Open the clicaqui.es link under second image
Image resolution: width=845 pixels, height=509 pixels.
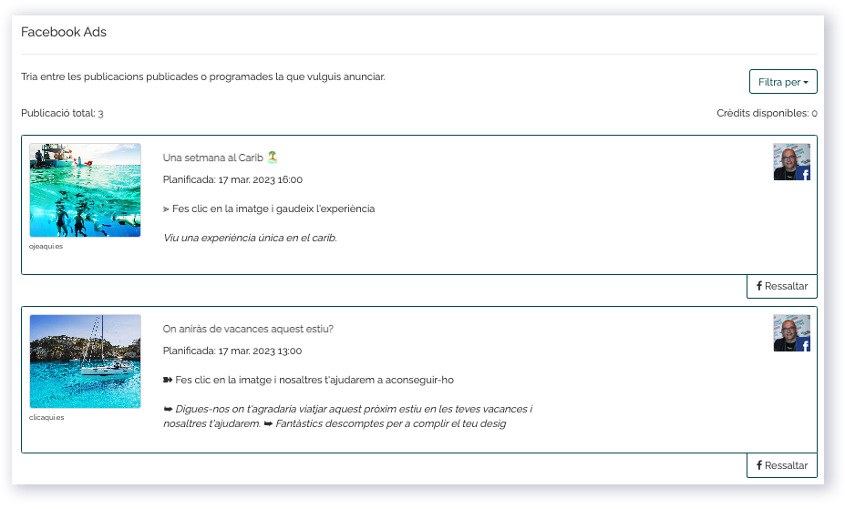pos(46,418)
